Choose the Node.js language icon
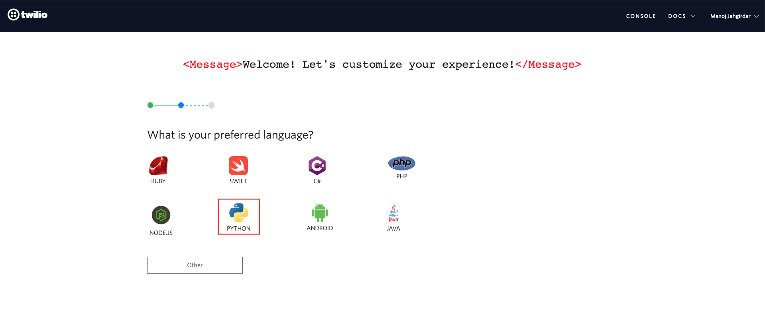 (161, 215)
